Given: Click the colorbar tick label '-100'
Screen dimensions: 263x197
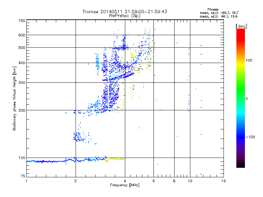Looking at the screenshot, I should [x=250, y=137].
